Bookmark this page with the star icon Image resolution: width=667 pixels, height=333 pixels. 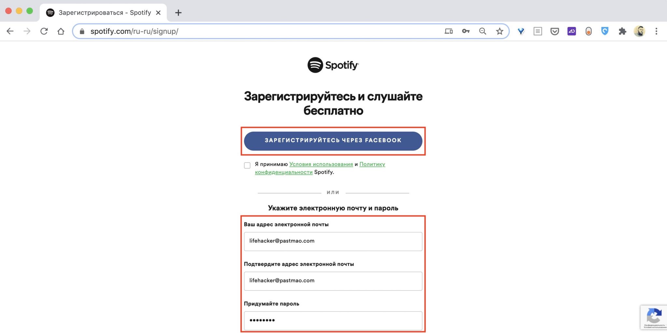point(500,31)
